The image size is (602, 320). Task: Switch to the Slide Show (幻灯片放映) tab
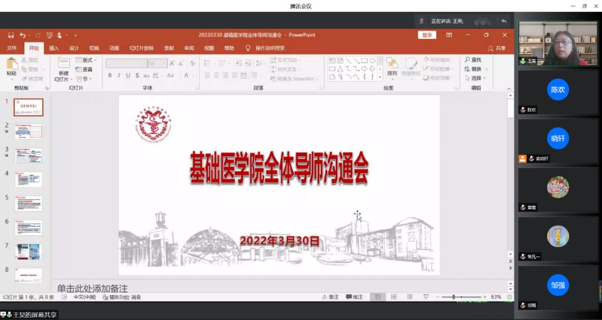141,48
